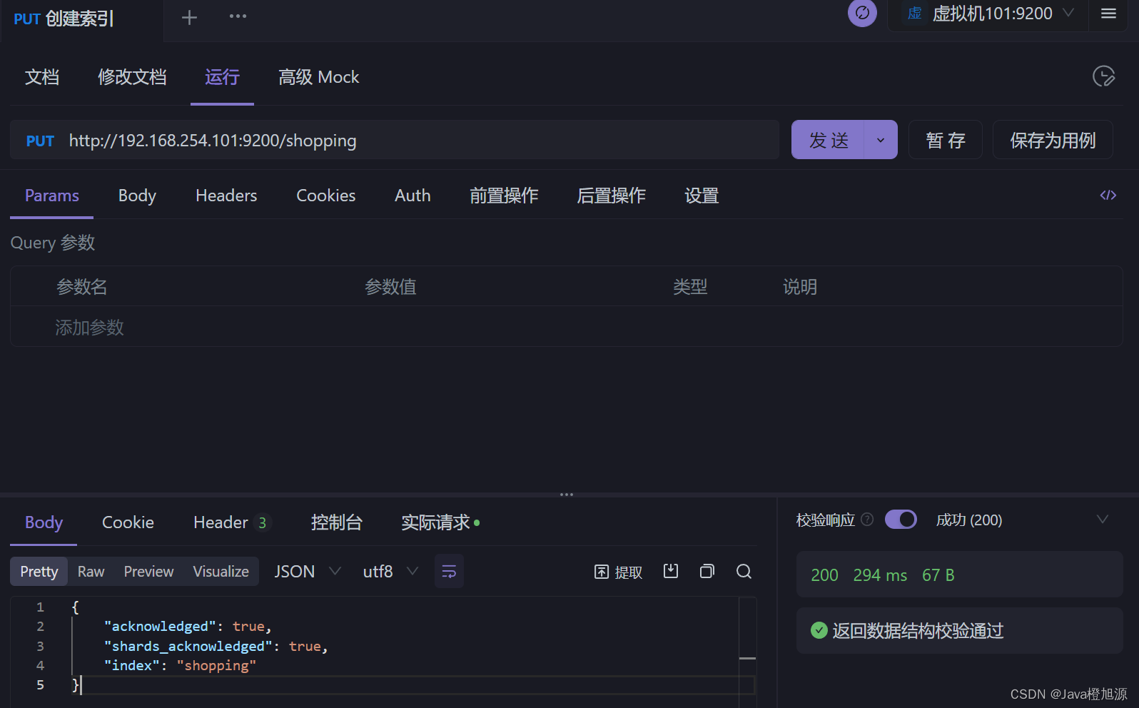Toggle the 校验响应 switch
Viewport: 1139px width, 708px height.
901,520
